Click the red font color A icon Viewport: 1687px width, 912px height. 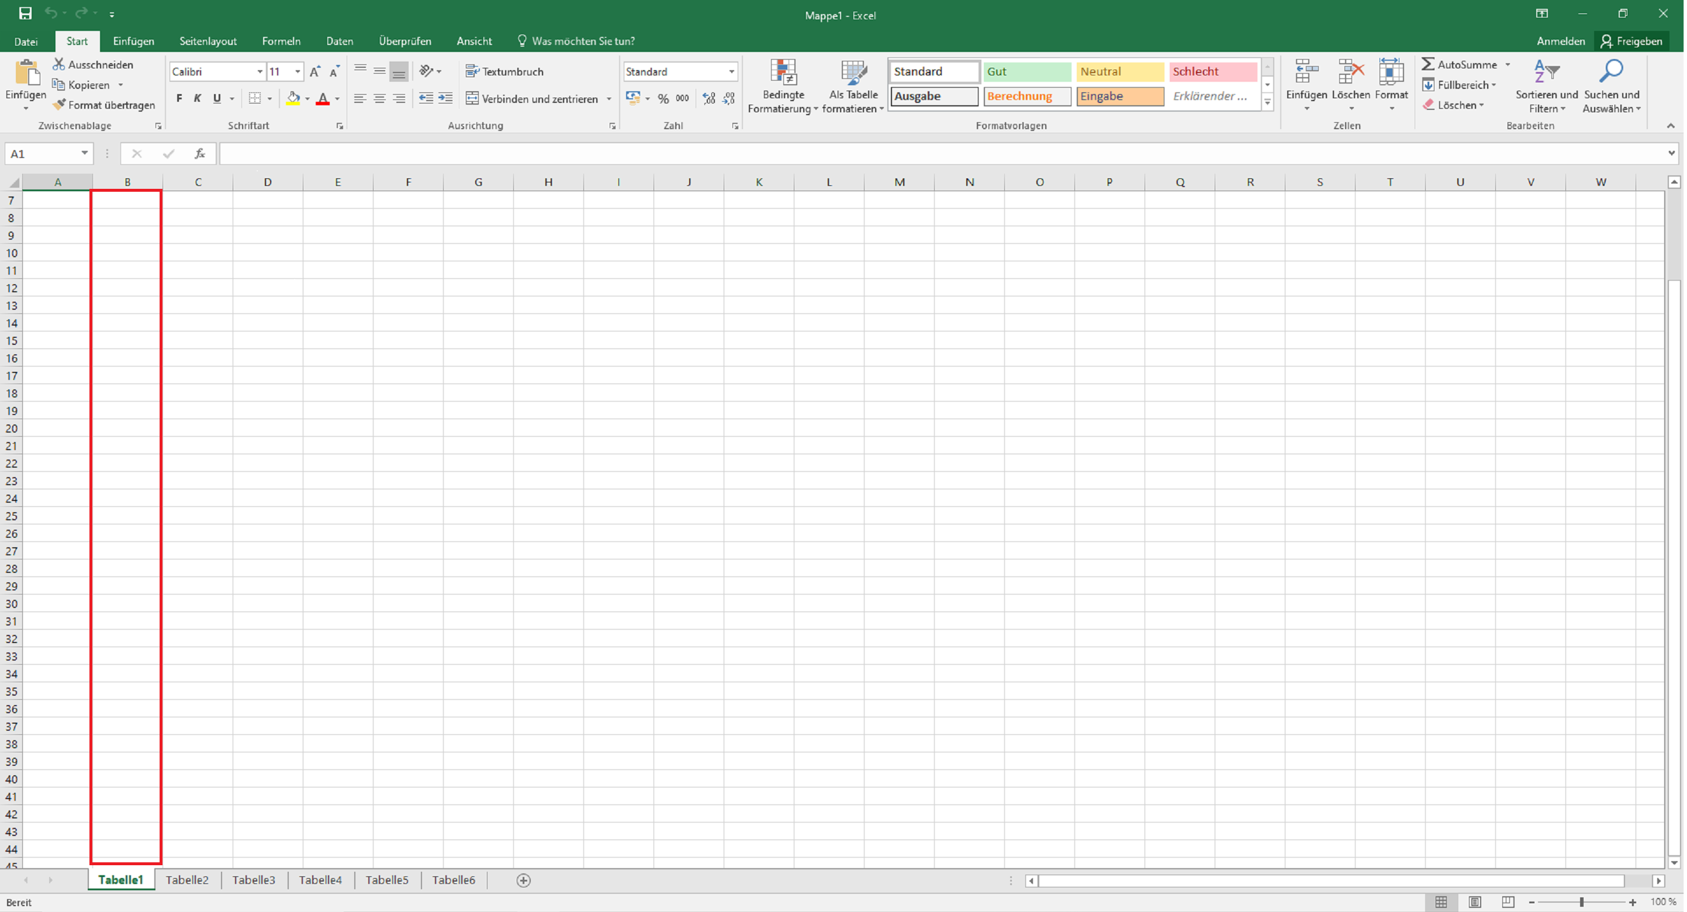click(322, 98)
